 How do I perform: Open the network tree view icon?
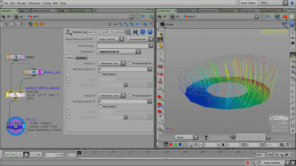tap(6, 24)
